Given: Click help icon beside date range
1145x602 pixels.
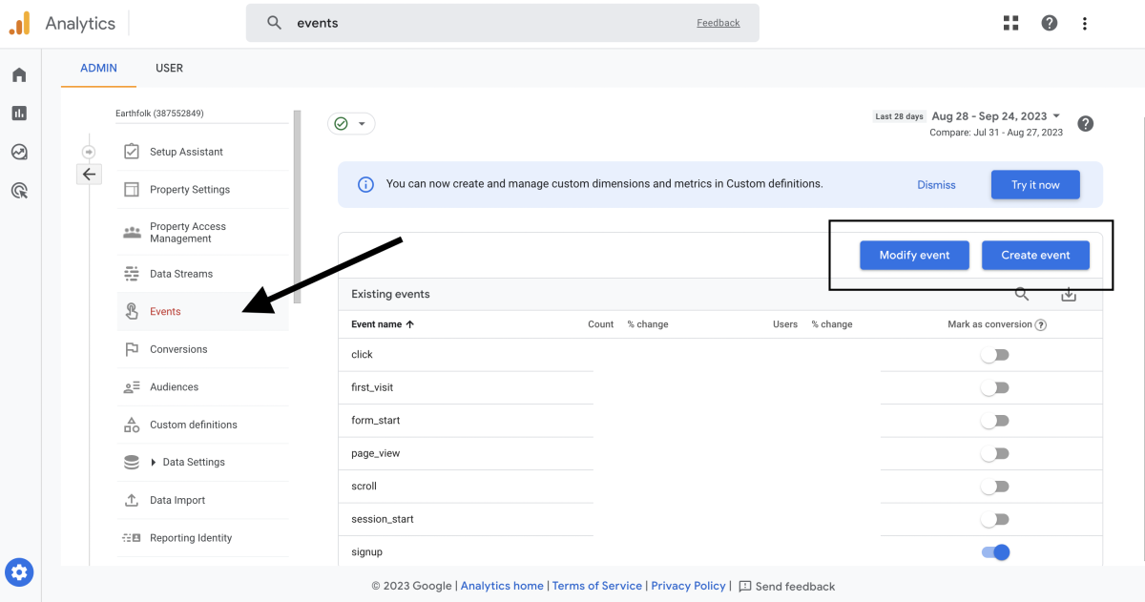Looking at the screenshot, I should click(x=1086, y=124).
